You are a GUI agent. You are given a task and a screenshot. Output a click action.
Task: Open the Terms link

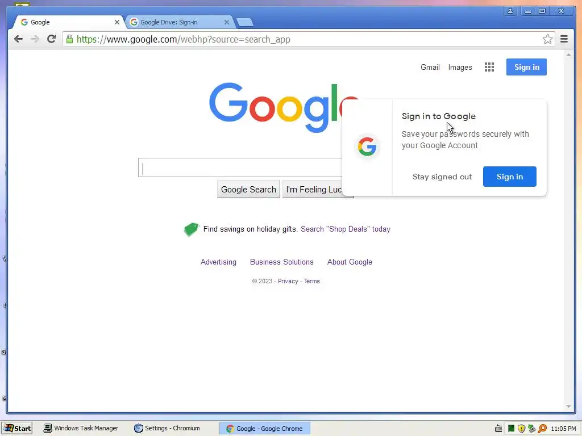(x=312, y=281)
